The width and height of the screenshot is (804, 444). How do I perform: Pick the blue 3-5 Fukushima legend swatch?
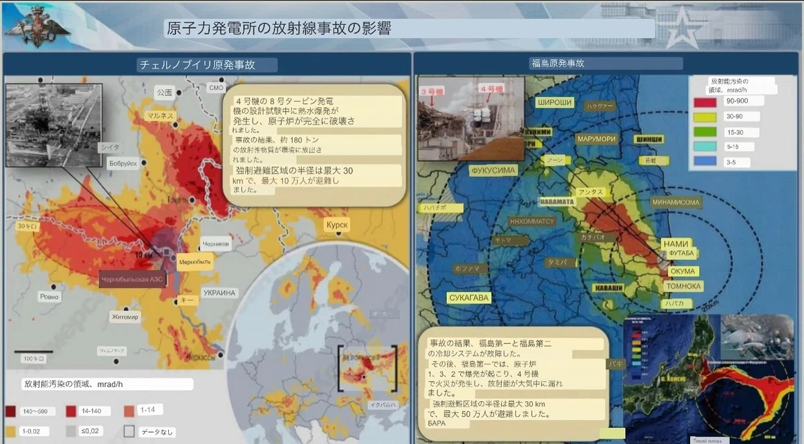tap(705, 162)
